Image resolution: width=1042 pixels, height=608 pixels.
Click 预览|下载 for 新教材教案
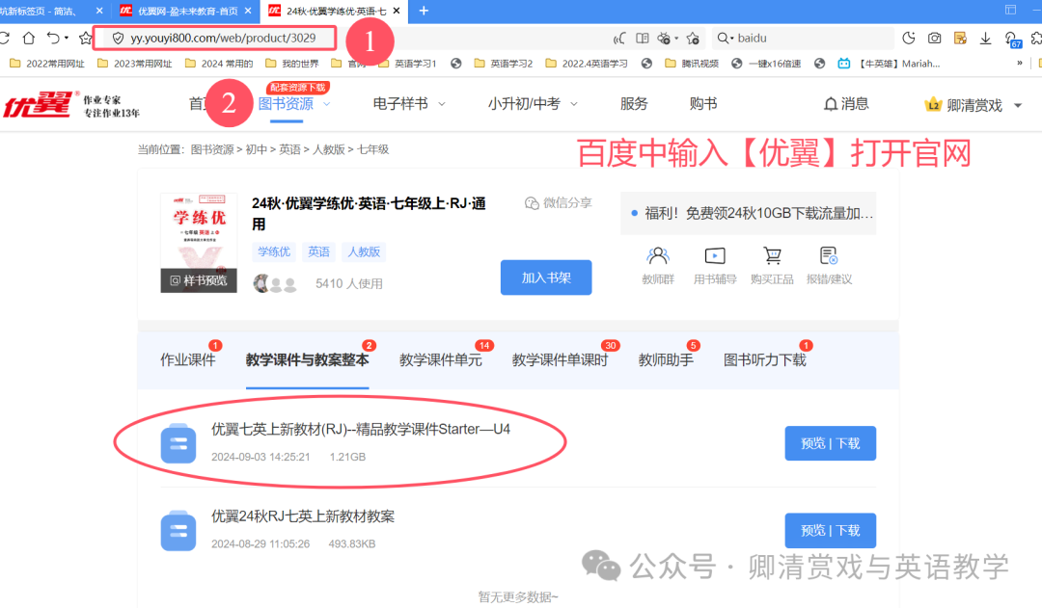[x=830, y=530]
